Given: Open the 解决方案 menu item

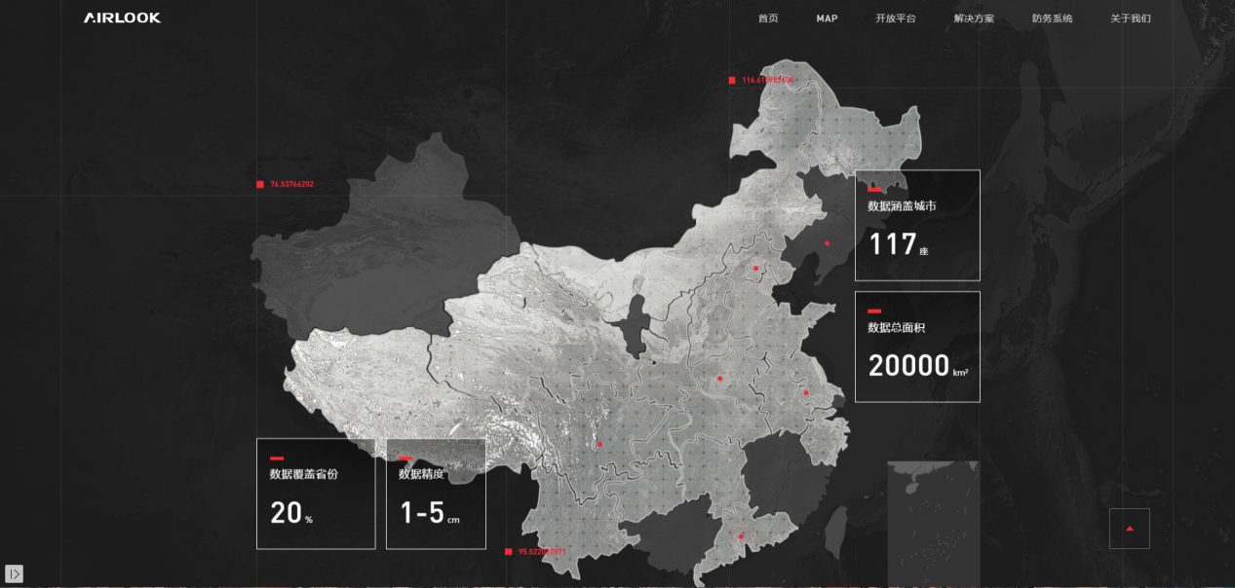Looking at the screenshot, I should click(974, 18).
